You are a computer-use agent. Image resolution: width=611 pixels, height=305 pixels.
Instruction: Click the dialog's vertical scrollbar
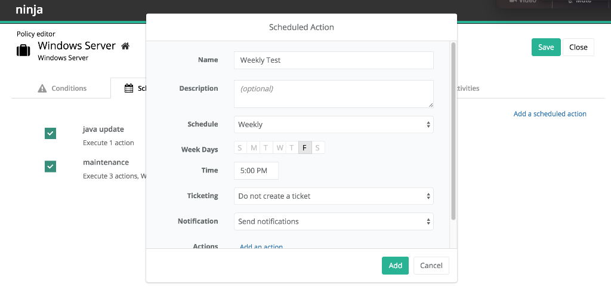tap(453, 131)
